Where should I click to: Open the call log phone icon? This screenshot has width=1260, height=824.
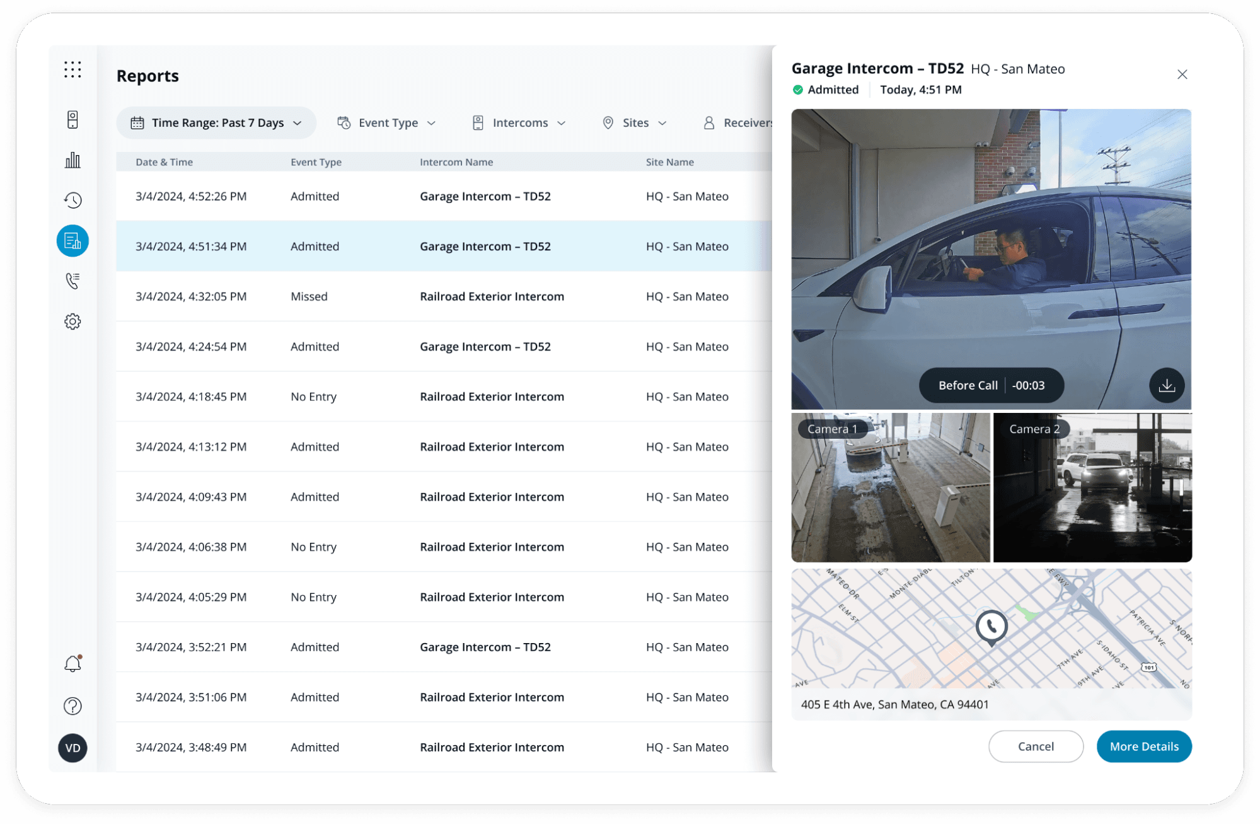72,281
